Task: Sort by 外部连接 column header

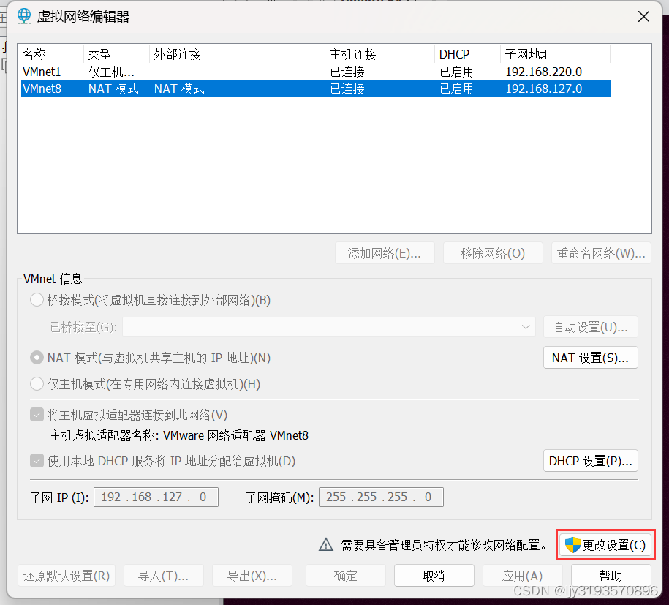Action: pyautogui.click(x=237, y=54)
